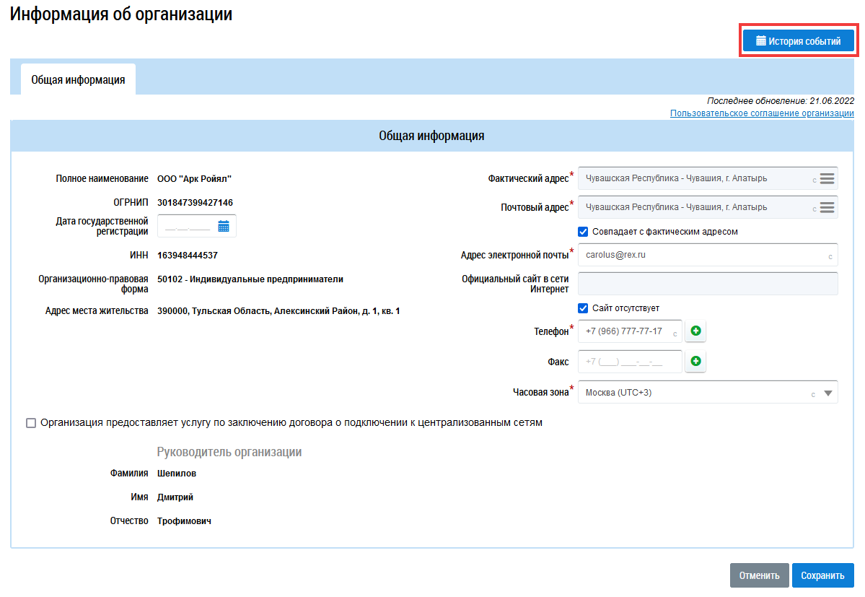
Task: Enable the centralized networks connection service checkbox
Action: [x=31, y=423]
